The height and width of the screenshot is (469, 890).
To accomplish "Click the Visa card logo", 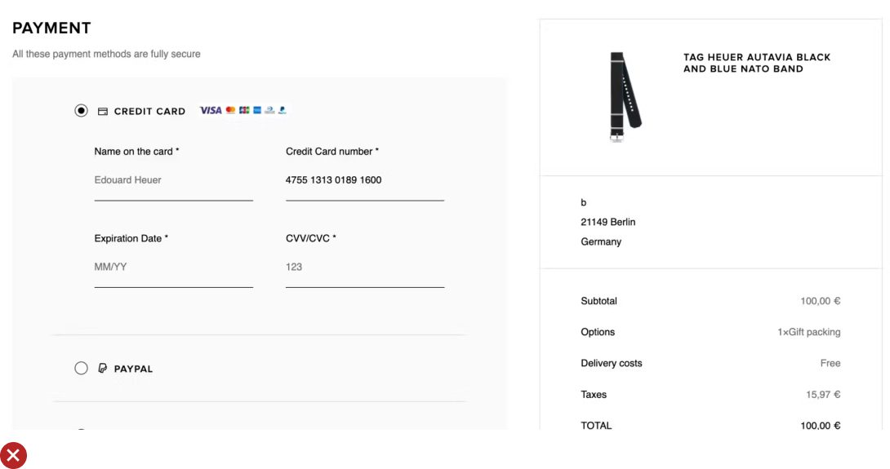I will pyautogui.click(x=211, y=110).
